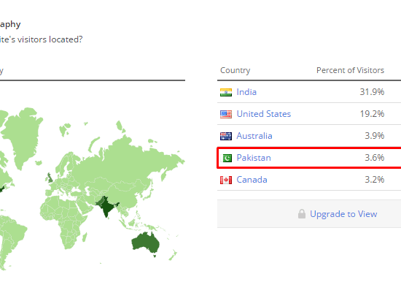Click the Upgrade to View link
Viewport: 401px width, 293px height.
[343, 214]
